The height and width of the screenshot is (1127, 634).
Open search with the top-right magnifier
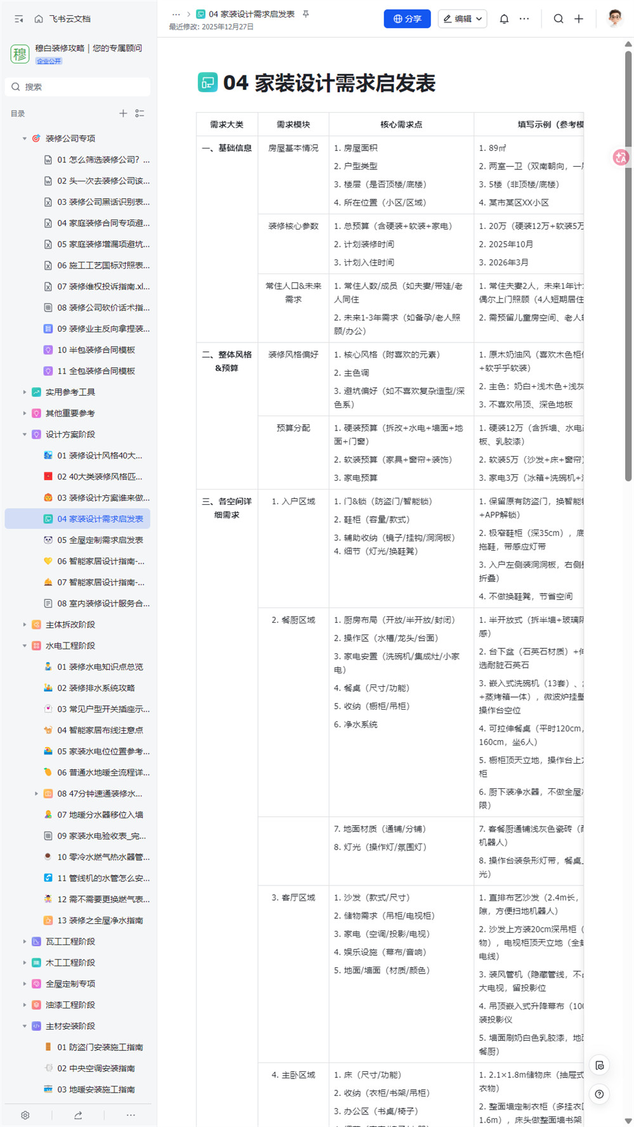point(559,19)
